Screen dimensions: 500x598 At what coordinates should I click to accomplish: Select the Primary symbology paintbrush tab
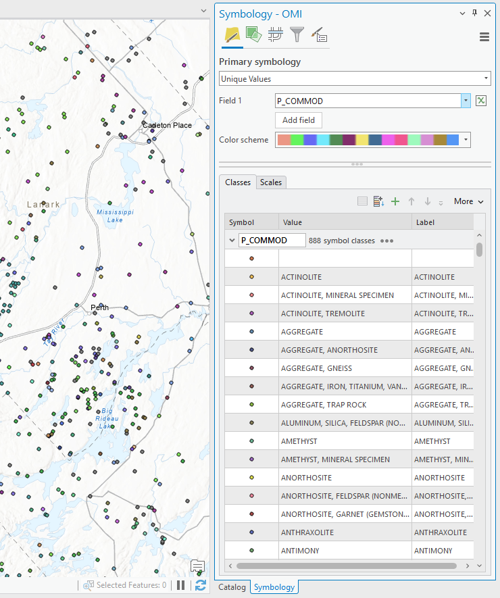232,34
